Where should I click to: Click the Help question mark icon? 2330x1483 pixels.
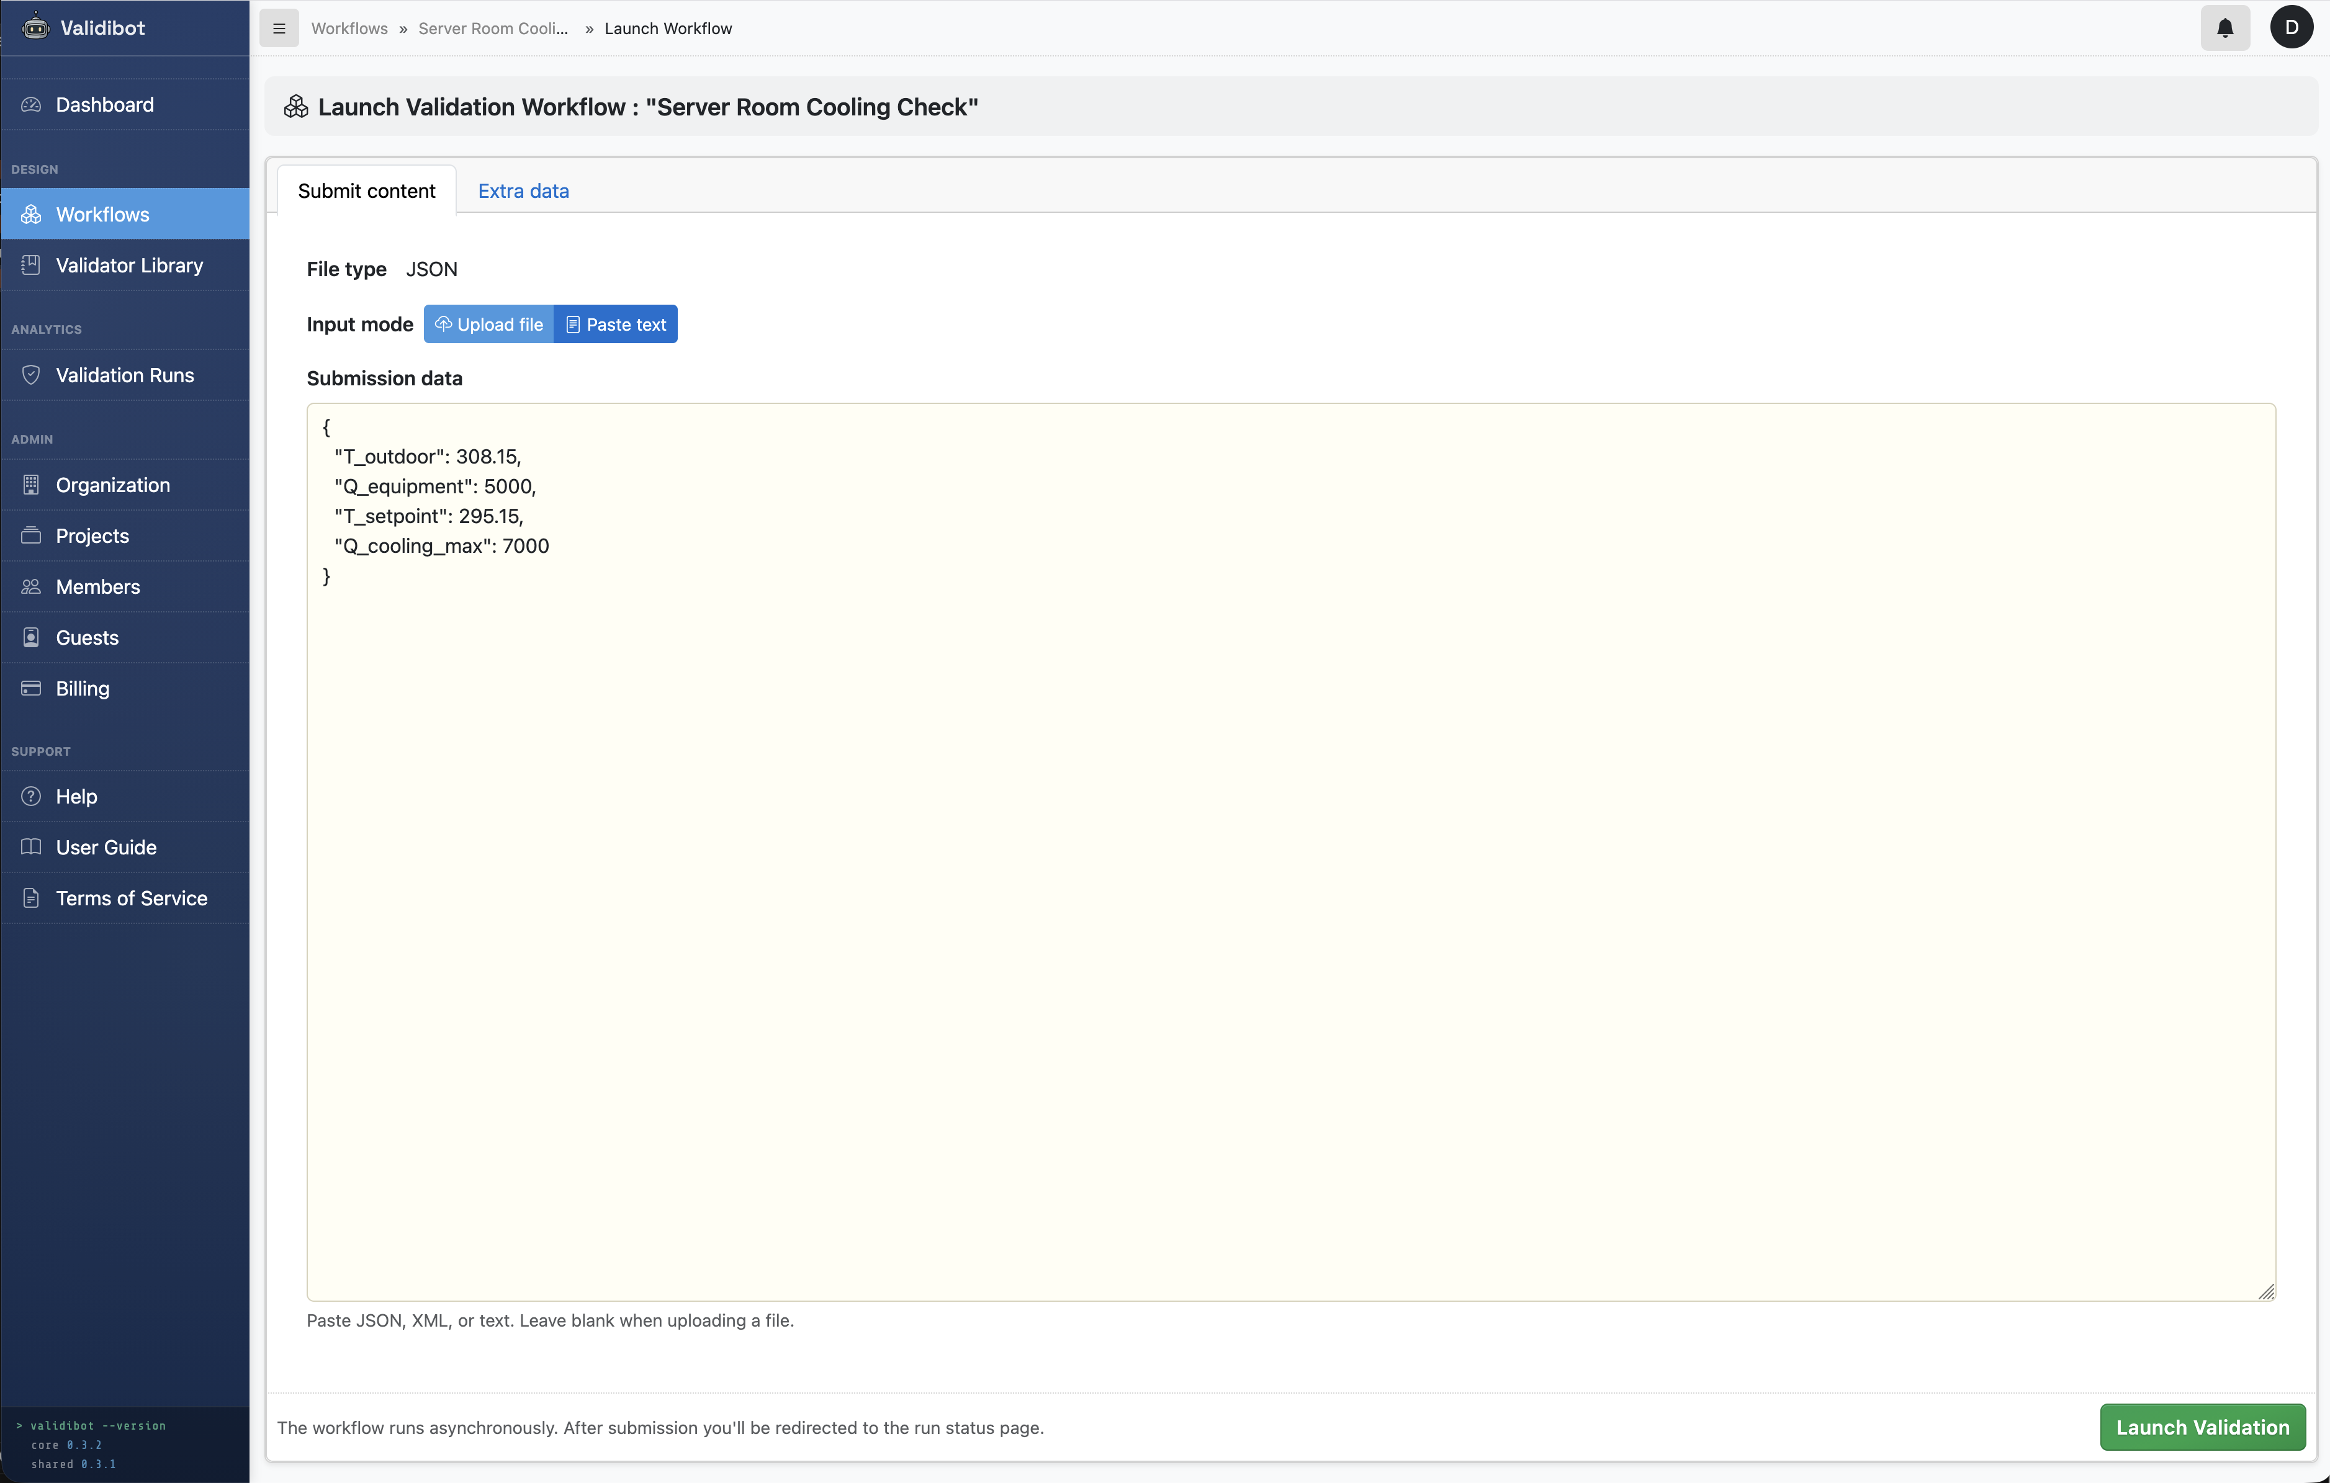(30, 795)
